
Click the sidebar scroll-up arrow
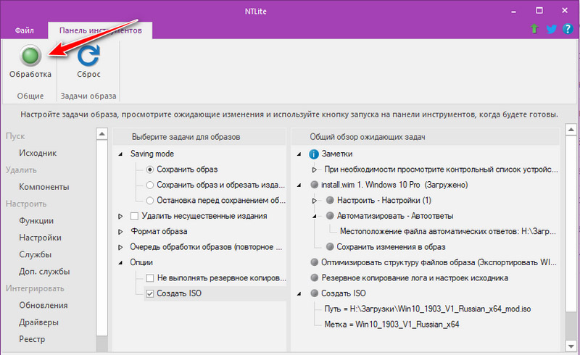pos(101,133)
